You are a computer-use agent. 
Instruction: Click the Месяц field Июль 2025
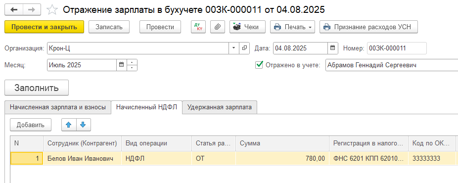(x=82, y=65)
